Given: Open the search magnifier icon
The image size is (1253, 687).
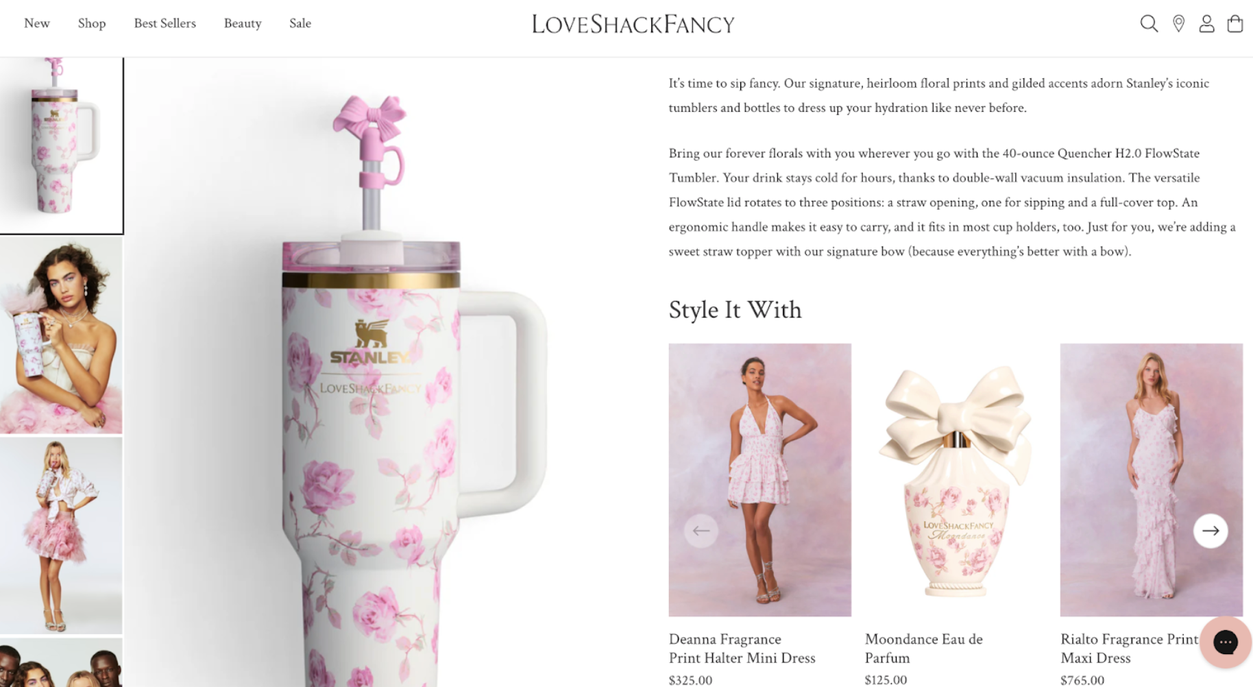Looking at the screenshot, I should pyautogui.click(x=1149, y=24).
